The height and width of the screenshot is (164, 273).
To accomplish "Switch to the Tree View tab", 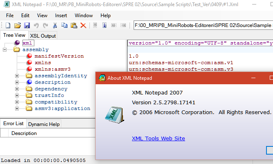I will (14, 35).
